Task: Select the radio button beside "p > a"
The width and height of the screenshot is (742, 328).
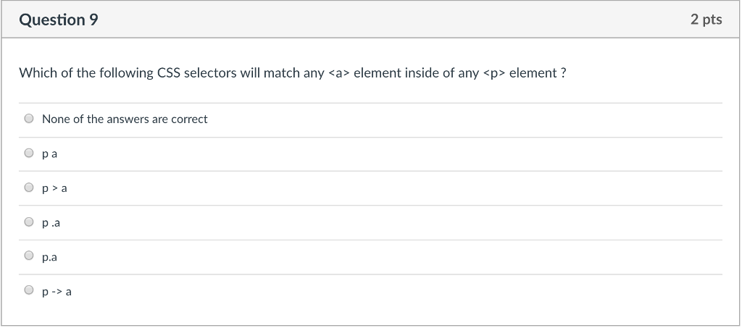Action: click(29, 188)
